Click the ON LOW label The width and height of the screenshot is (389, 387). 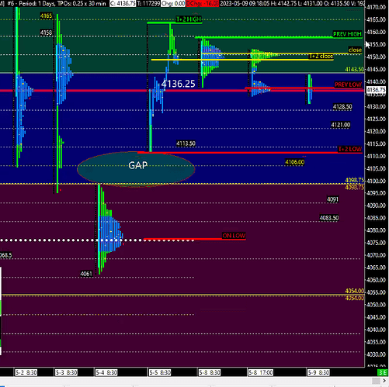[x=234, y=236]
